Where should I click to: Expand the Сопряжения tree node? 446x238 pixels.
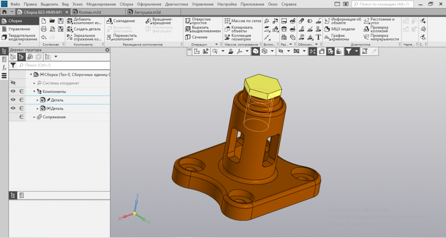click(x=34, y=117)
